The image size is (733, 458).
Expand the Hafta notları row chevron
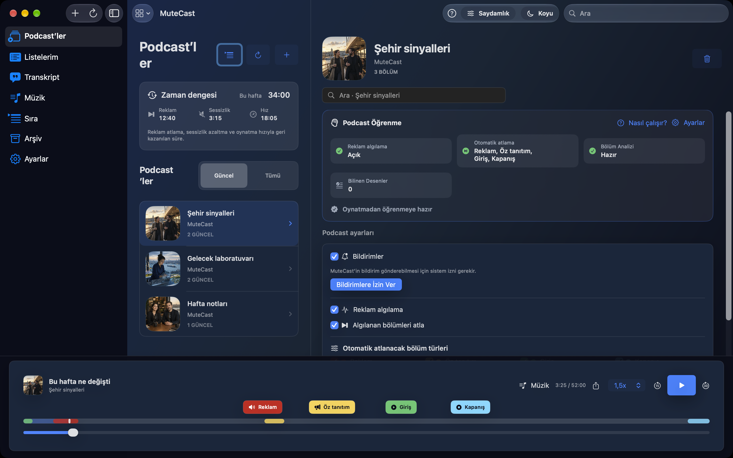click(x=290, y=314)
